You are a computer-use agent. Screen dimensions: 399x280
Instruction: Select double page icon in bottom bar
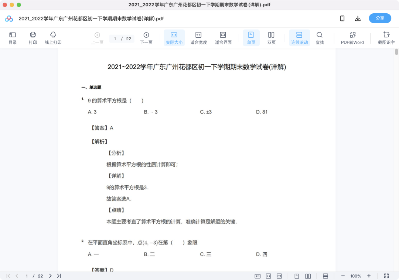308,276
